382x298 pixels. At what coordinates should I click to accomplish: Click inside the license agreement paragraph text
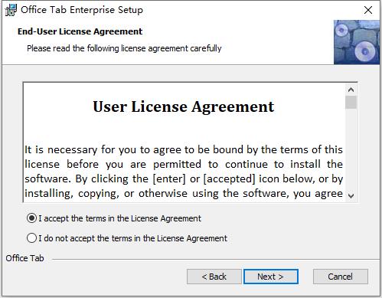(x=184, y=172)
